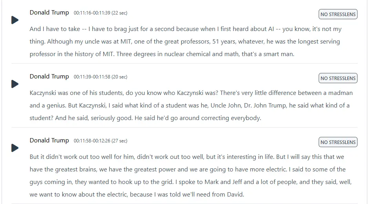Click the (27 sec) duration label

click(x=119, y=141)
